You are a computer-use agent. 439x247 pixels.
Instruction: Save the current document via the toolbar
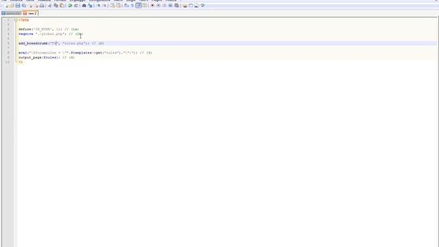coord(18,5)
